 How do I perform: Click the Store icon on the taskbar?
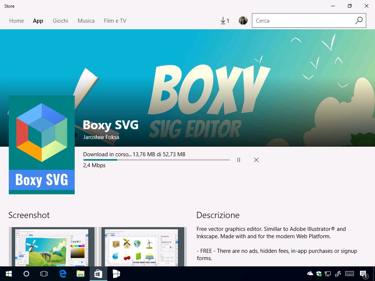coord(98,274)
